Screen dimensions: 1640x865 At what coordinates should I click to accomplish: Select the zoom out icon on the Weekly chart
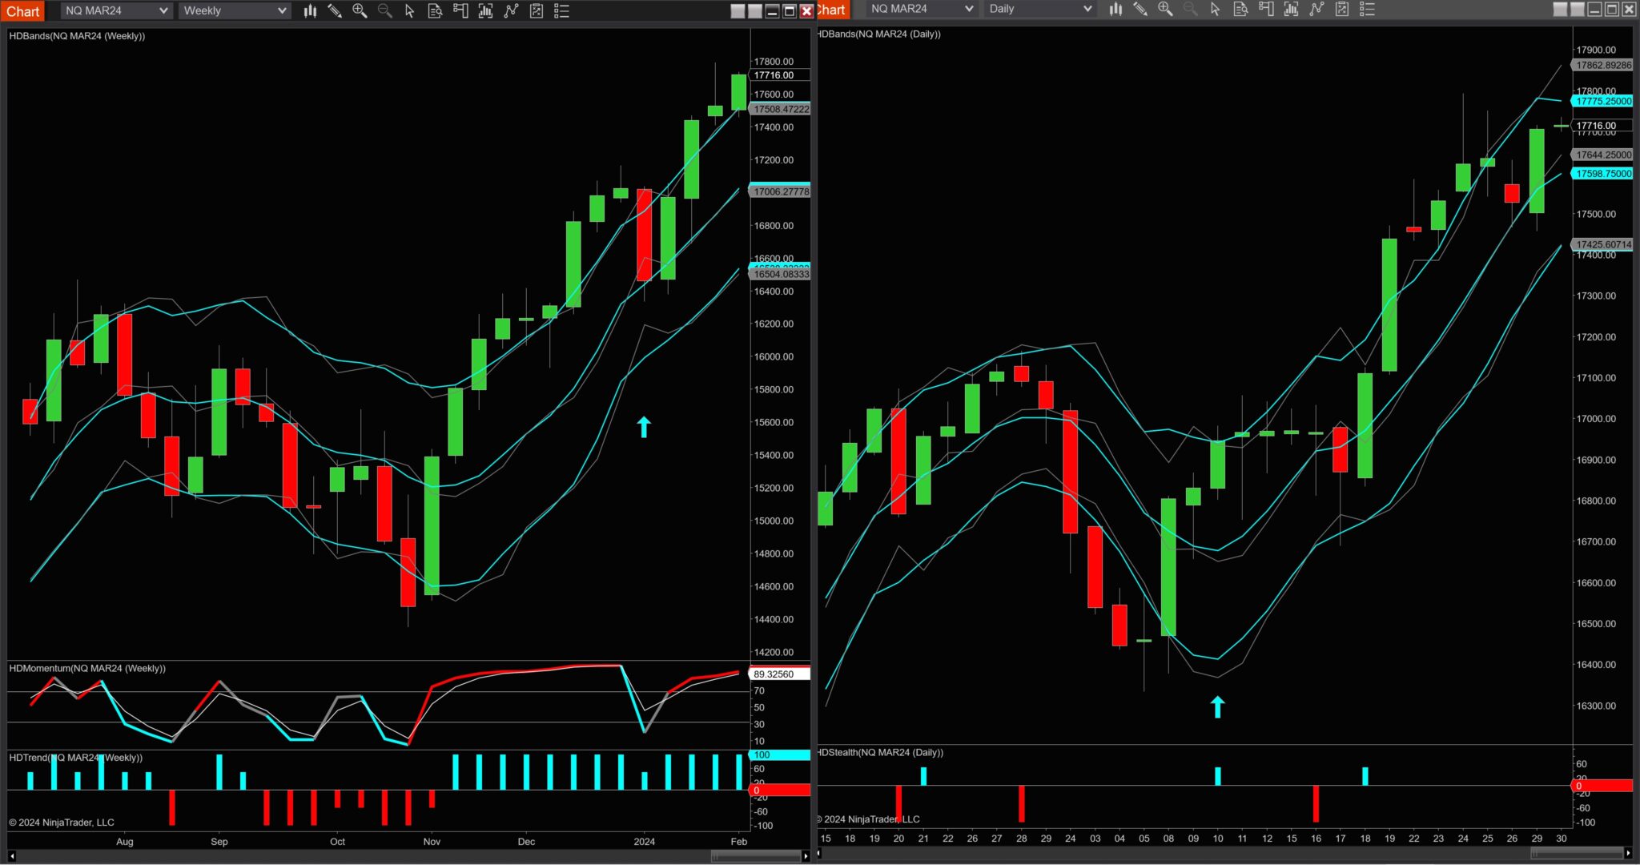click(384, 10)
